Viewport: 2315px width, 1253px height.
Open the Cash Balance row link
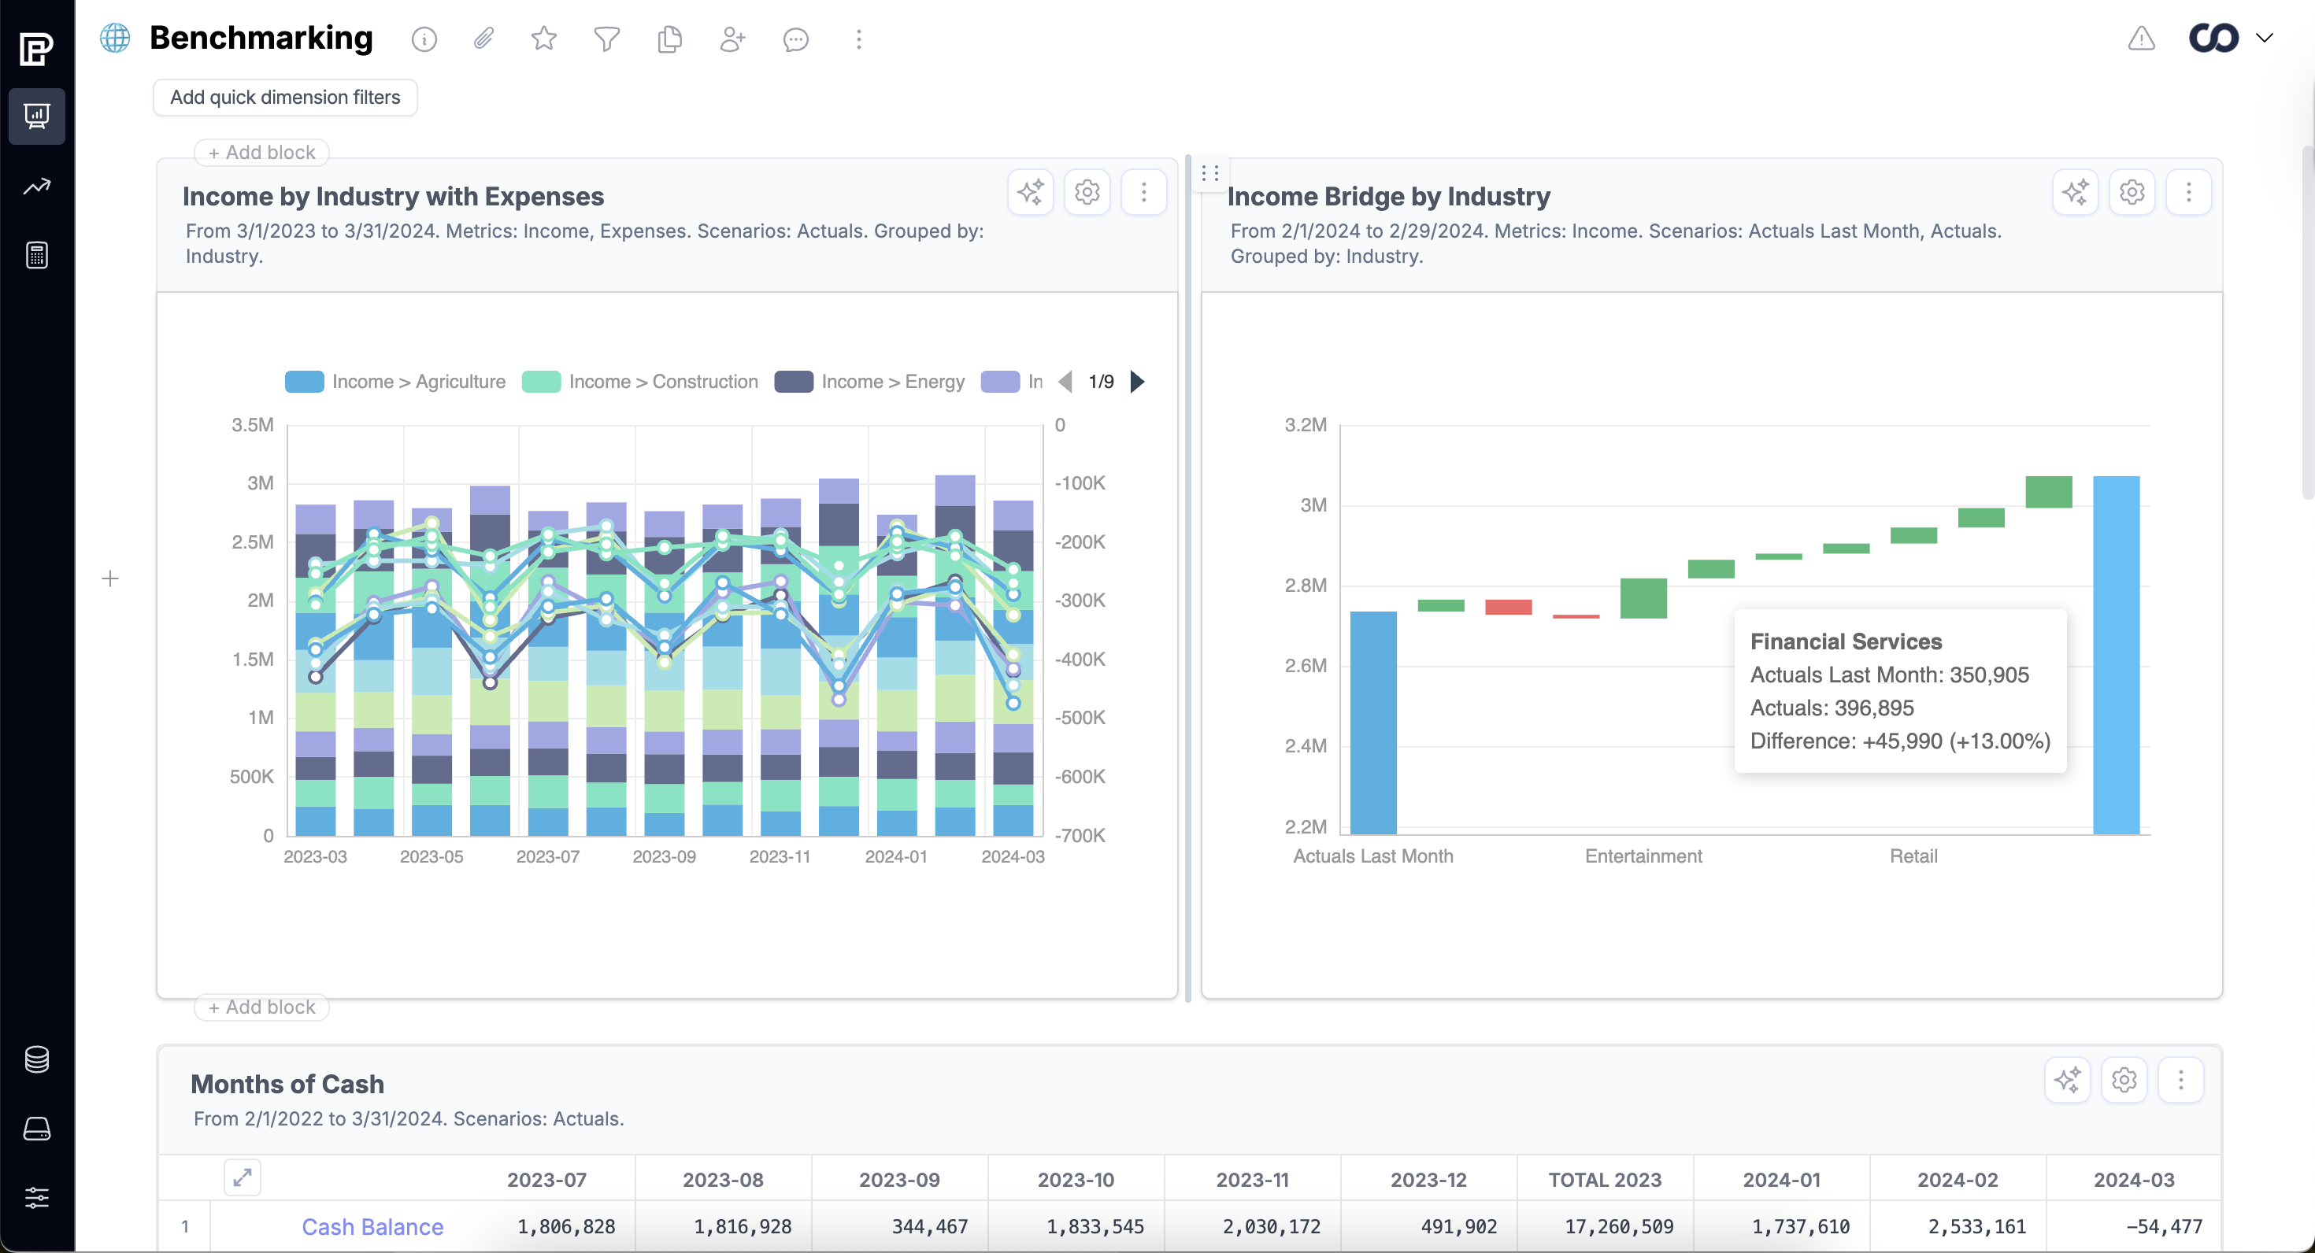coord(372,1227)
